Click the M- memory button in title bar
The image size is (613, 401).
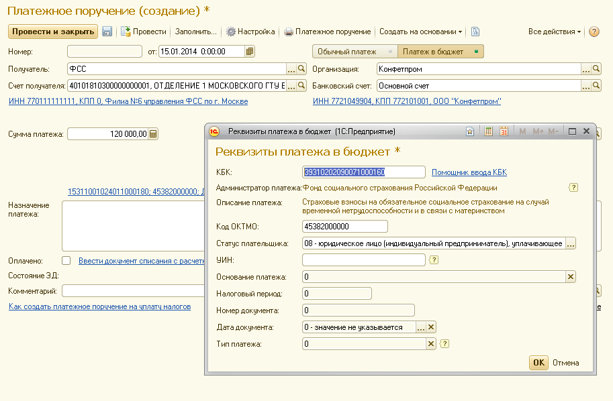click(x=553, y=131)
